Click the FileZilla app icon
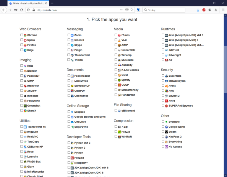The image size is (227, 177). [x=72, y=158]
